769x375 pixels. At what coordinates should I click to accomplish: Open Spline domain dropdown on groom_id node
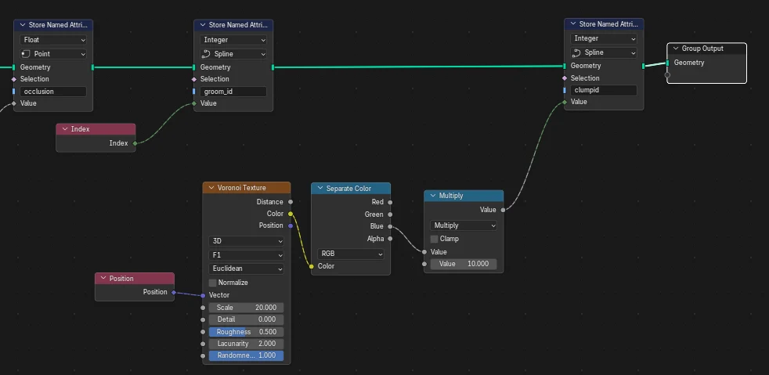point(233,54)
